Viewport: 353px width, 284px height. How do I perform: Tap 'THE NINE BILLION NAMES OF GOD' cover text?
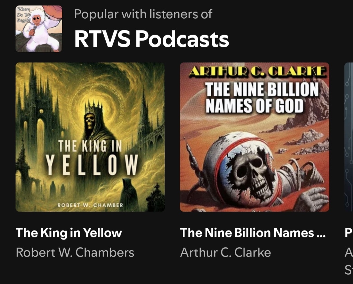tap(262, 97)
